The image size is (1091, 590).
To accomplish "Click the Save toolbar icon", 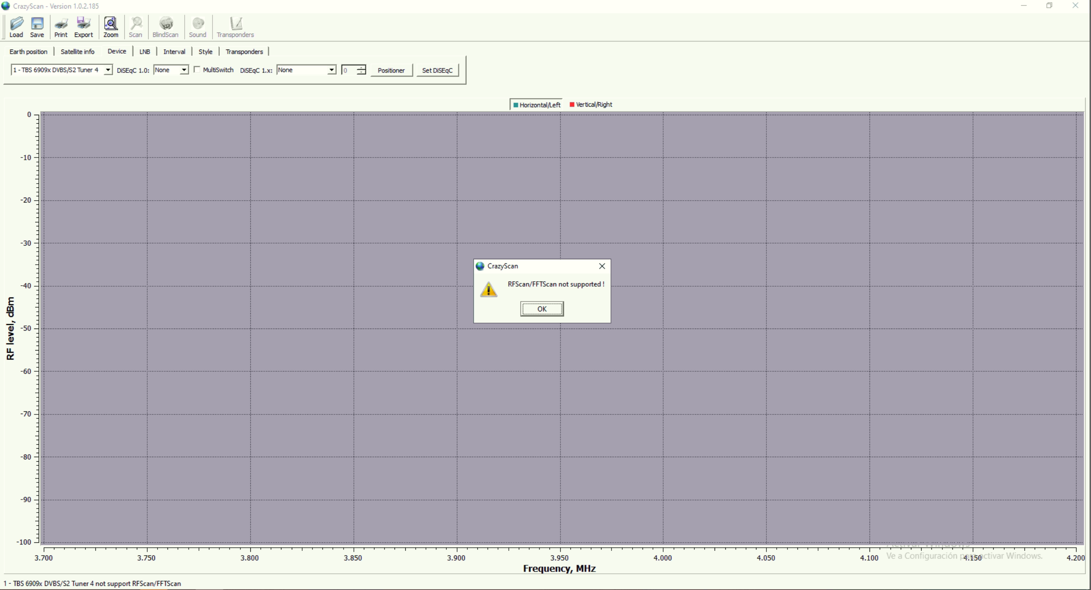I will coord(37,27).
